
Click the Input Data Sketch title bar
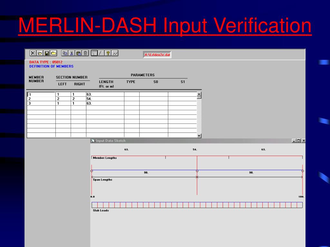point(198,141)
